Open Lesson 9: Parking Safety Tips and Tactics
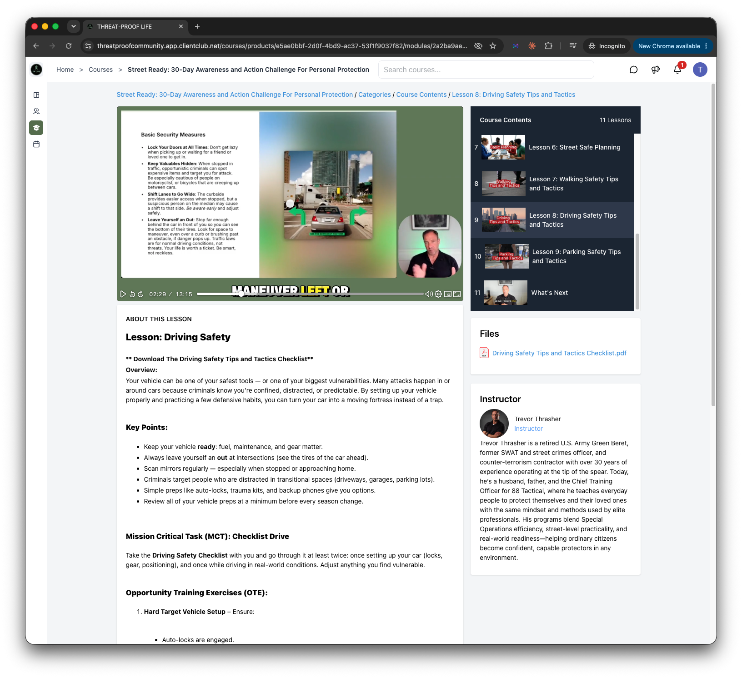Viewport: 742px width, 678px height. tap(552, 256)
